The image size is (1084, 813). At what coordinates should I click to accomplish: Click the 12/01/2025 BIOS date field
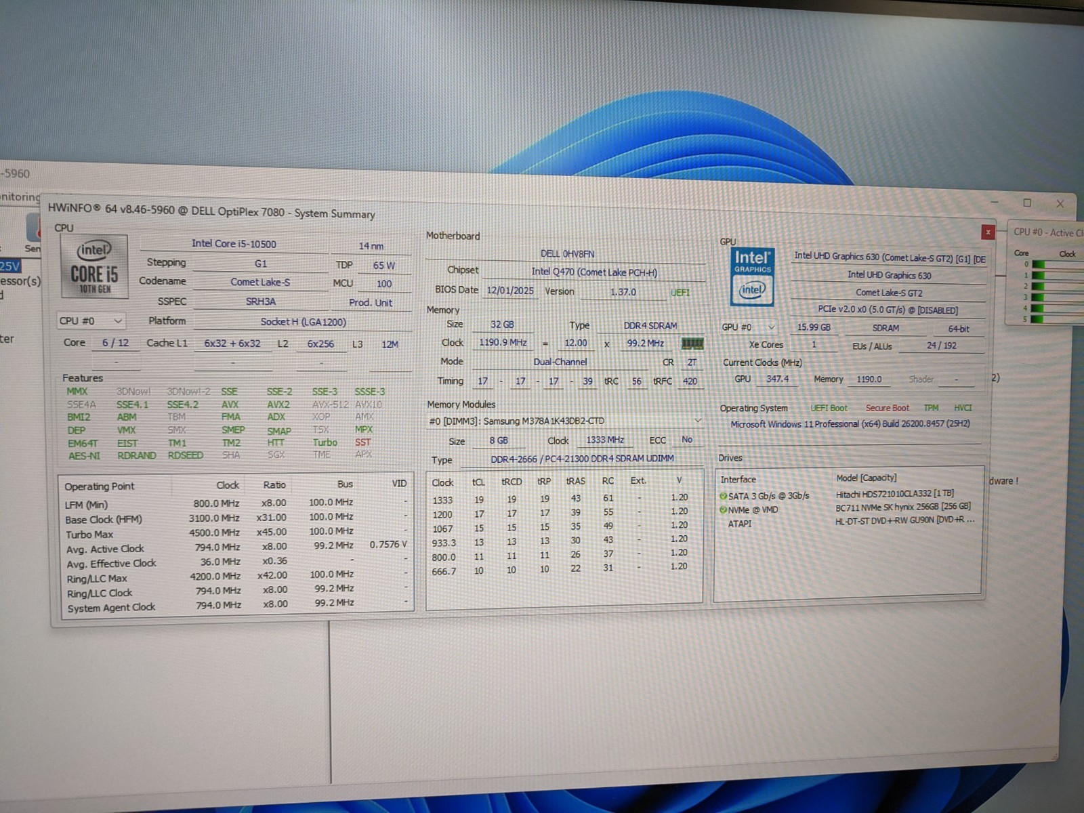click(510, 291)
